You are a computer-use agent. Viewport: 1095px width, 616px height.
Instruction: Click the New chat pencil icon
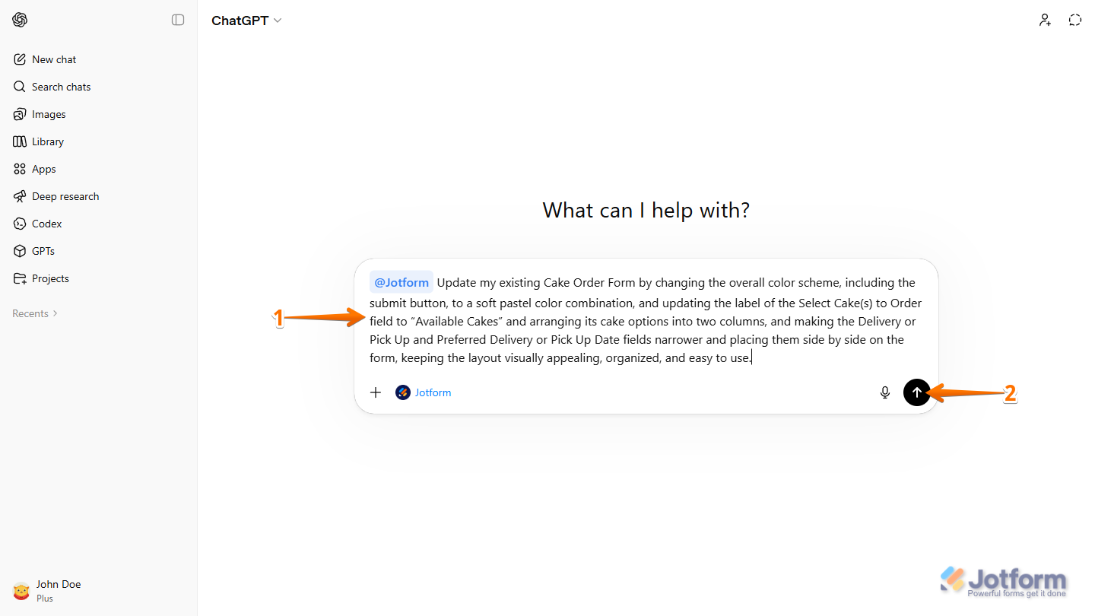pos(20,59)
